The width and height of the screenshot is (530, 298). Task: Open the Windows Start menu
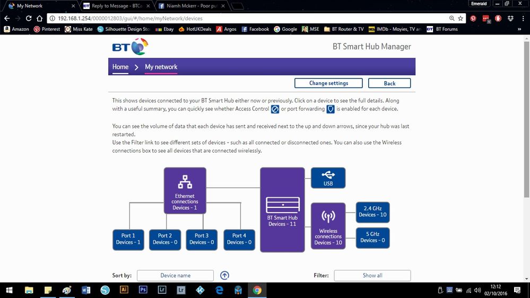coord(9,290)
